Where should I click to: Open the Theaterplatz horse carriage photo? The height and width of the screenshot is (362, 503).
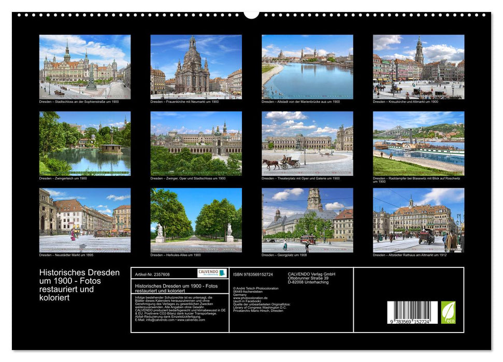[x=307, y=144]
